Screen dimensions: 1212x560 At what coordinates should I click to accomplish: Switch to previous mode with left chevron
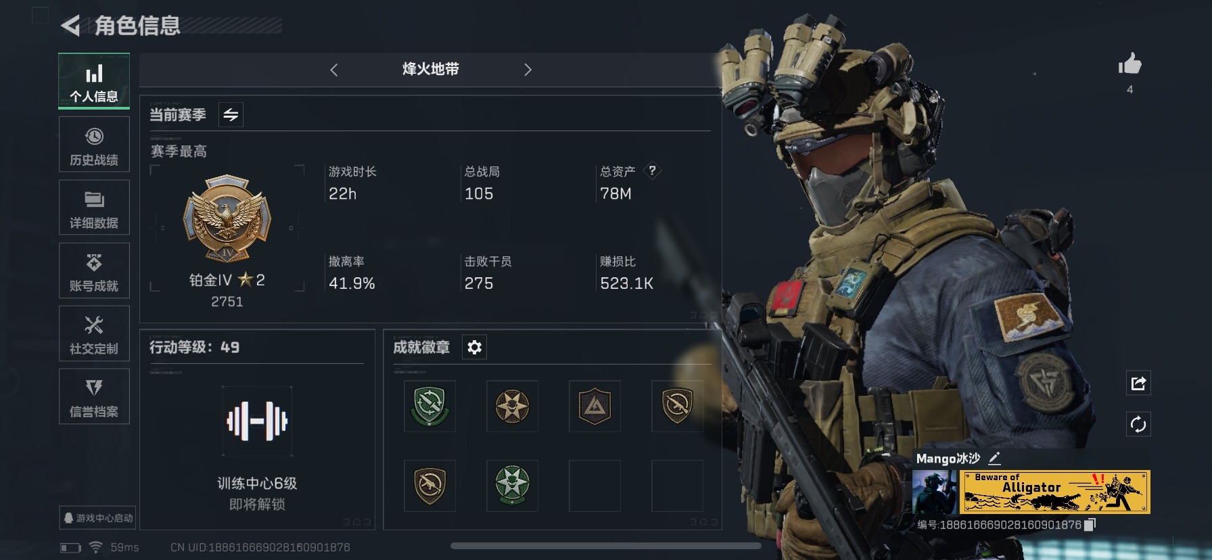coord(333,70)
